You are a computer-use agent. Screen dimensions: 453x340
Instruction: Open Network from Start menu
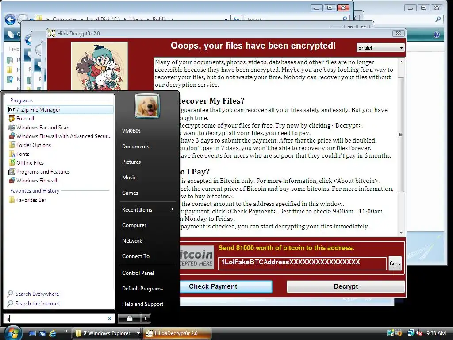pyautogui.click(x=132, y=241)
